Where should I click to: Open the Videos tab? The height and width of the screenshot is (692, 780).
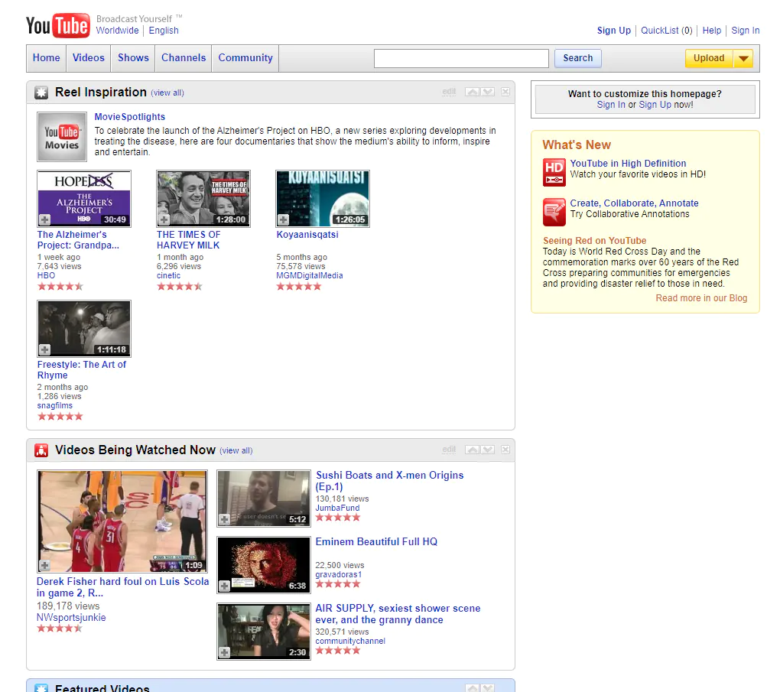[x=89, y=57]
